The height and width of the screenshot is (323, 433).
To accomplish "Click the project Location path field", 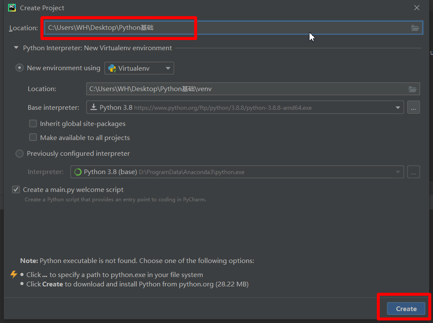I will pyautogui.click(x=233, y=28).
